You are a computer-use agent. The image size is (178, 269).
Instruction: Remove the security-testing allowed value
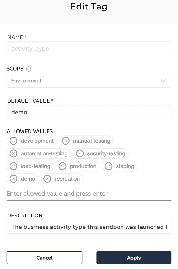click(80, 153)
